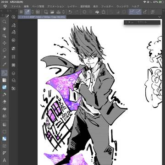The image size is (165, 165).
Task: Select the highlighted Pen tool
Action: click(5, 73)
